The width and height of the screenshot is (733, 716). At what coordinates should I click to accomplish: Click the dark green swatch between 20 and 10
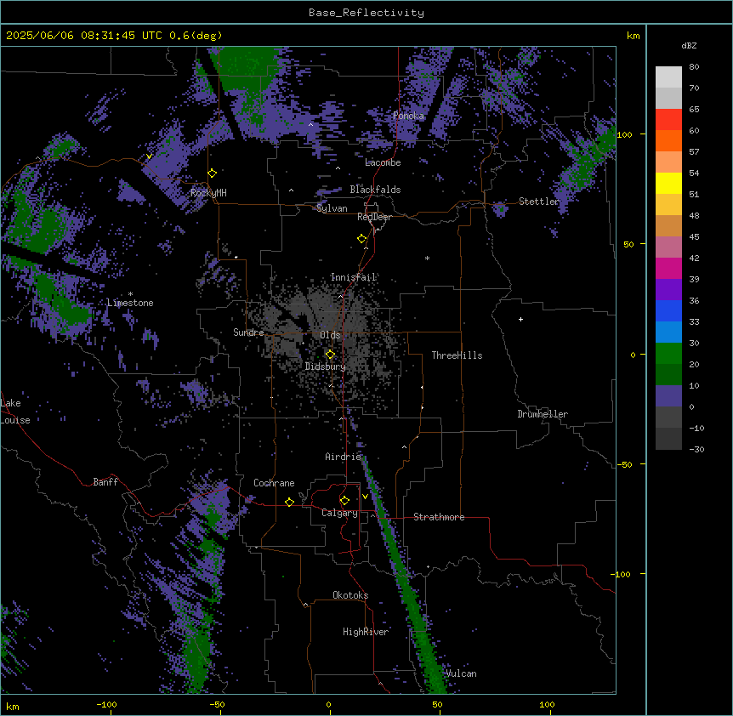pos(668,375)
